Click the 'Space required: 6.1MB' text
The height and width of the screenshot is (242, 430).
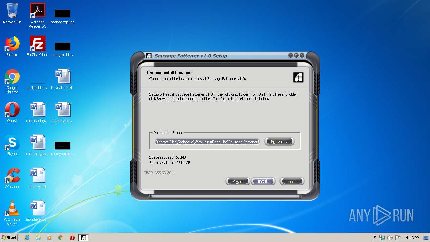[x=168, y=157]
